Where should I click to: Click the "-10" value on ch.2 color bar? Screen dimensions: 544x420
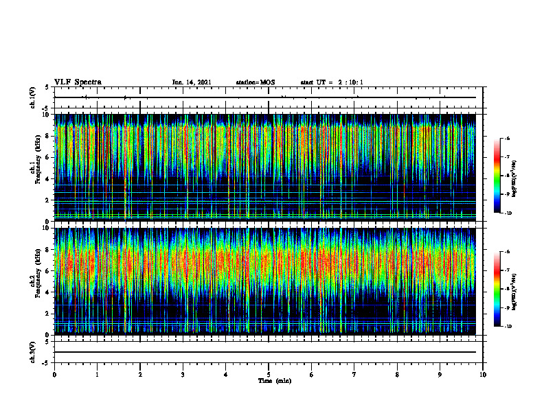click(508, 327)
